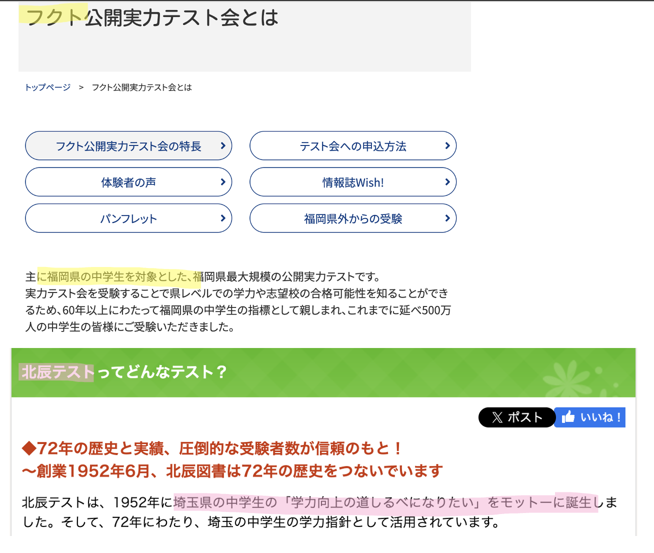The height and width of the screenshot is (553, 654).
Task: Click the sentence 福岡県最大規模の公開実力テストです
Action: point(286,276)
